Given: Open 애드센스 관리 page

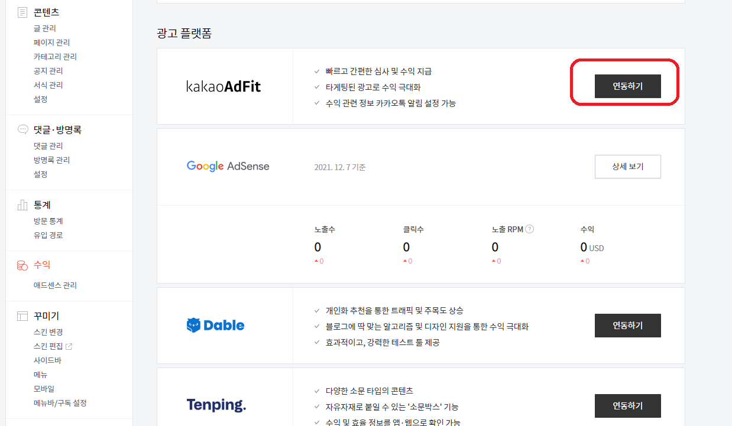Looking at the screenshot, I should click(x=55, y=285).
